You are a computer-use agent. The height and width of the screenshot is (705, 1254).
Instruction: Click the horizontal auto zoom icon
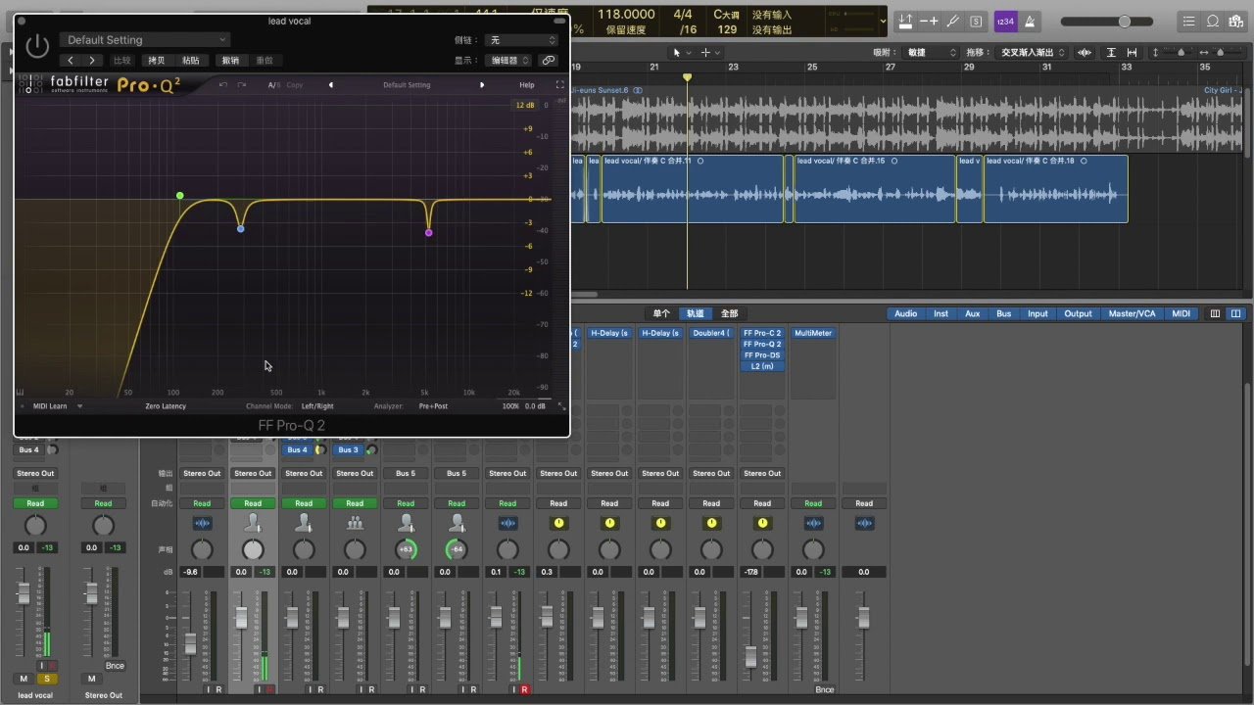click(1133, 52)
